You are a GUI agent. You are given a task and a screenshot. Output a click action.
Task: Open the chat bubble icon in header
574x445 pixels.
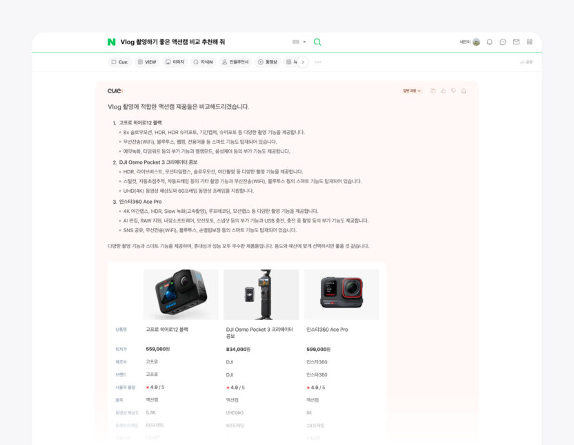(x=503, y=42)
